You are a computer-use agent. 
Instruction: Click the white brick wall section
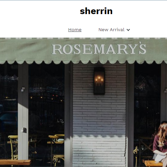click(99, 115)
